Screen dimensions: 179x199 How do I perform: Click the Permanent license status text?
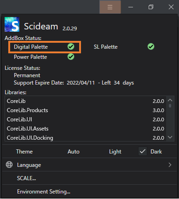[27, 75]
